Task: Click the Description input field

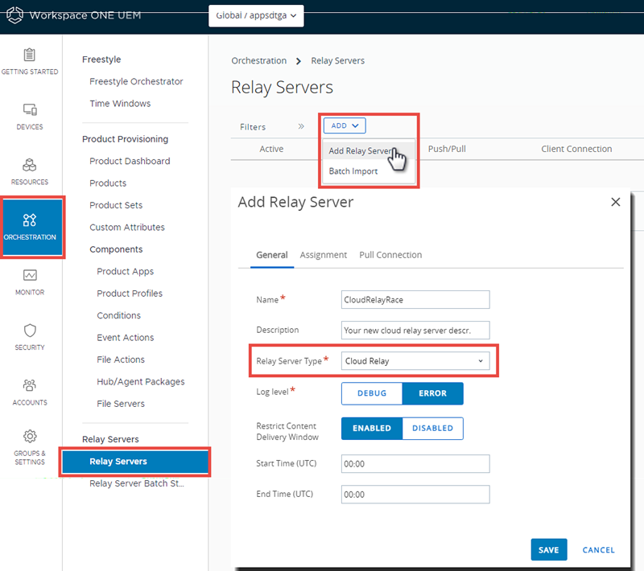Action: pos(415,331)
